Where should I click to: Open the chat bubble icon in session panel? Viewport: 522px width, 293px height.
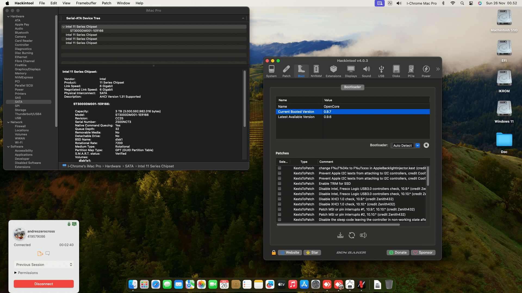48,253
